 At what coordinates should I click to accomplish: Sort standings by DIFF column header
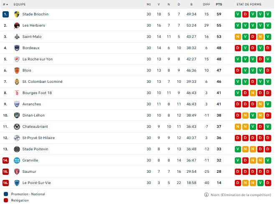point(206,5)
